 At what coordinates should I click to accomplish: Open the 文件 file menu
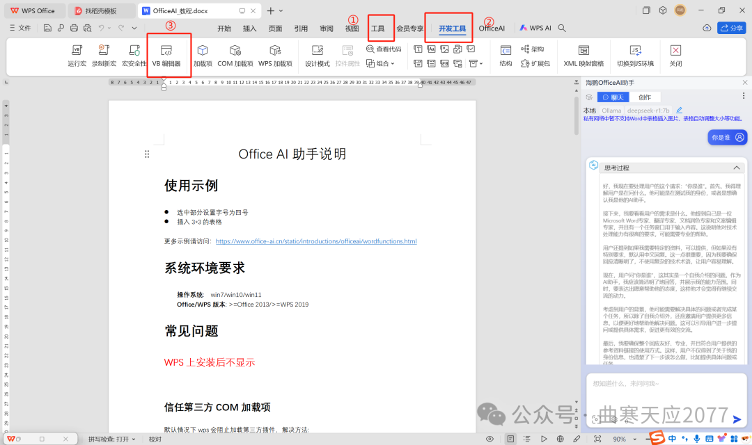(20, 29)
